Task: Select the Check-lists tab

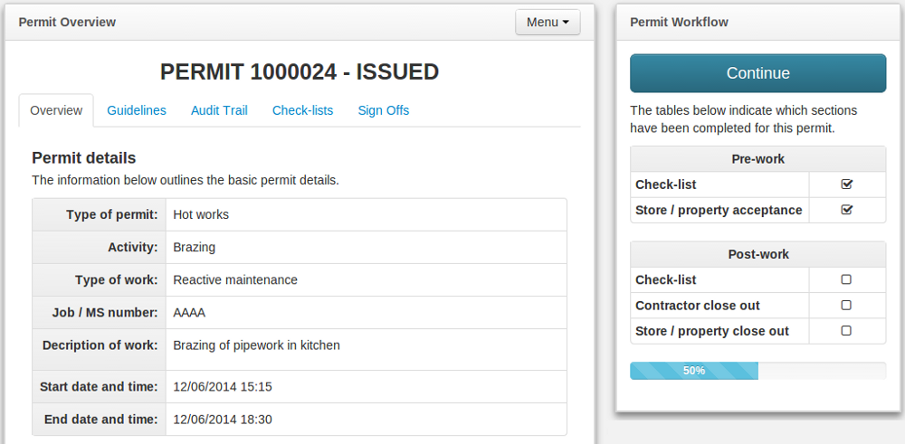Action: (302, 110)
